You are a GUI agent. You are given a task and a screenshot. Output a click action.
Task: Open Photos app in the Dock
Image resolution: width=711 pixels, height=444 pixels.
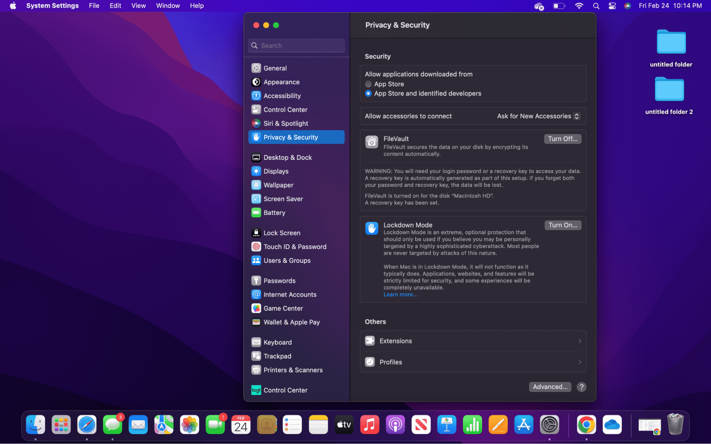190,425
